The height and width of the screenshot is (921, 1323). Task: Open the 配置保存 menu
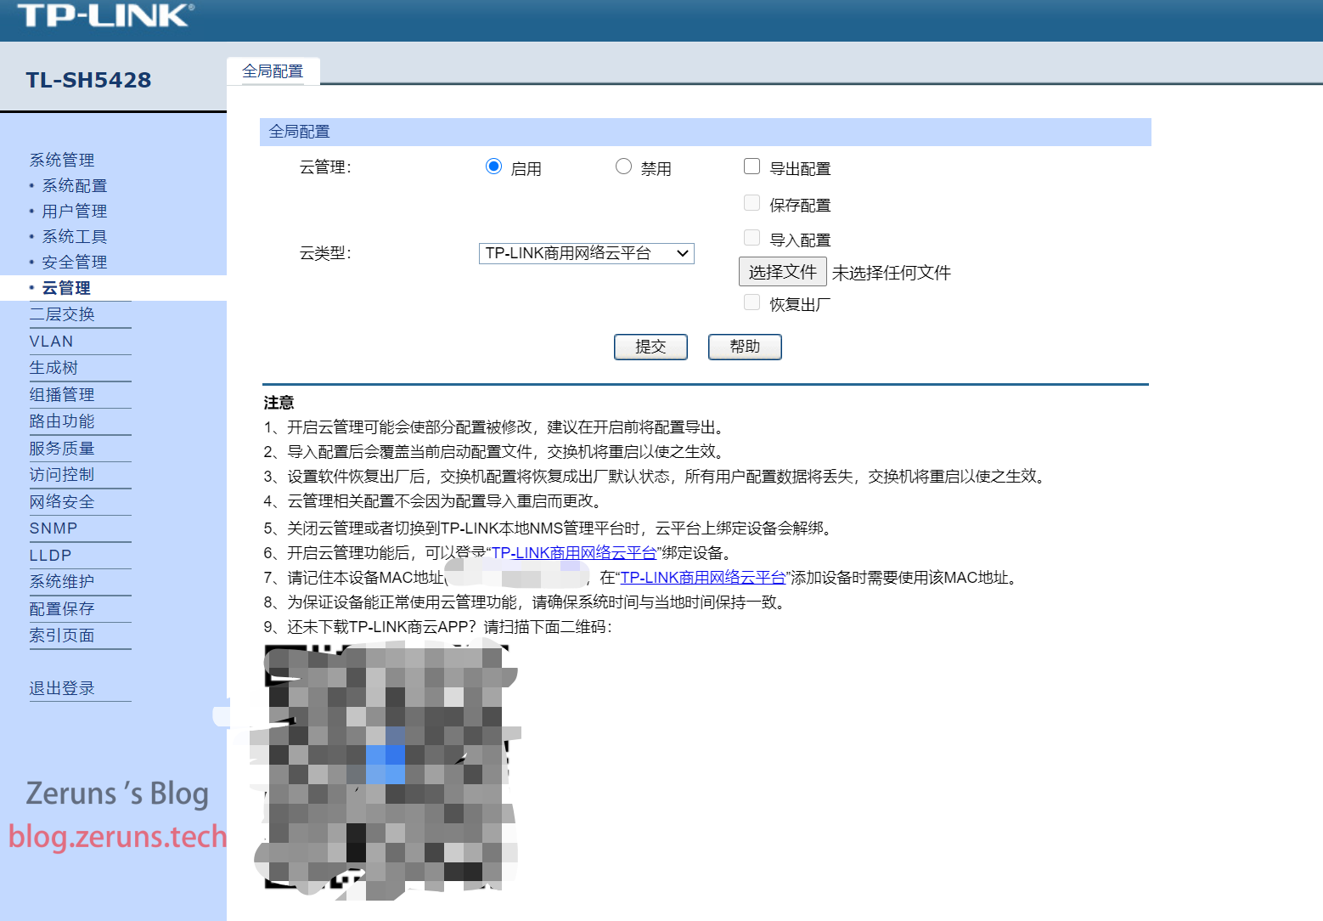62,609
